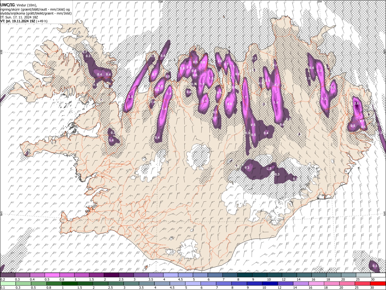386x290 pixels.
Task: Click the '0.1' label under the rain scale
Action: click(2, 288)
